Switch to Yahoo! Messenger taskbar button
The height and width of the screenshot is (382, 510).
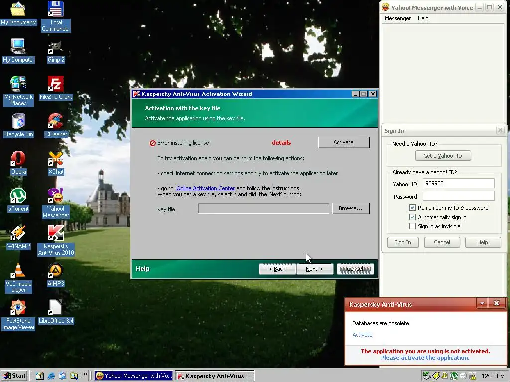point(133,376)
